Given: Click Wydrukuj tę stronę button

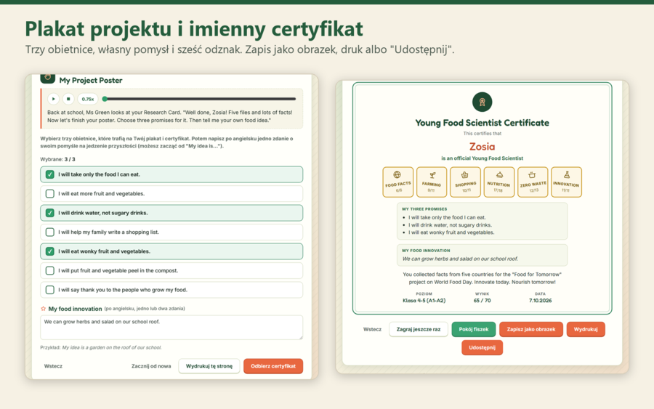Looking at the screenshot, I should point(209,366).
